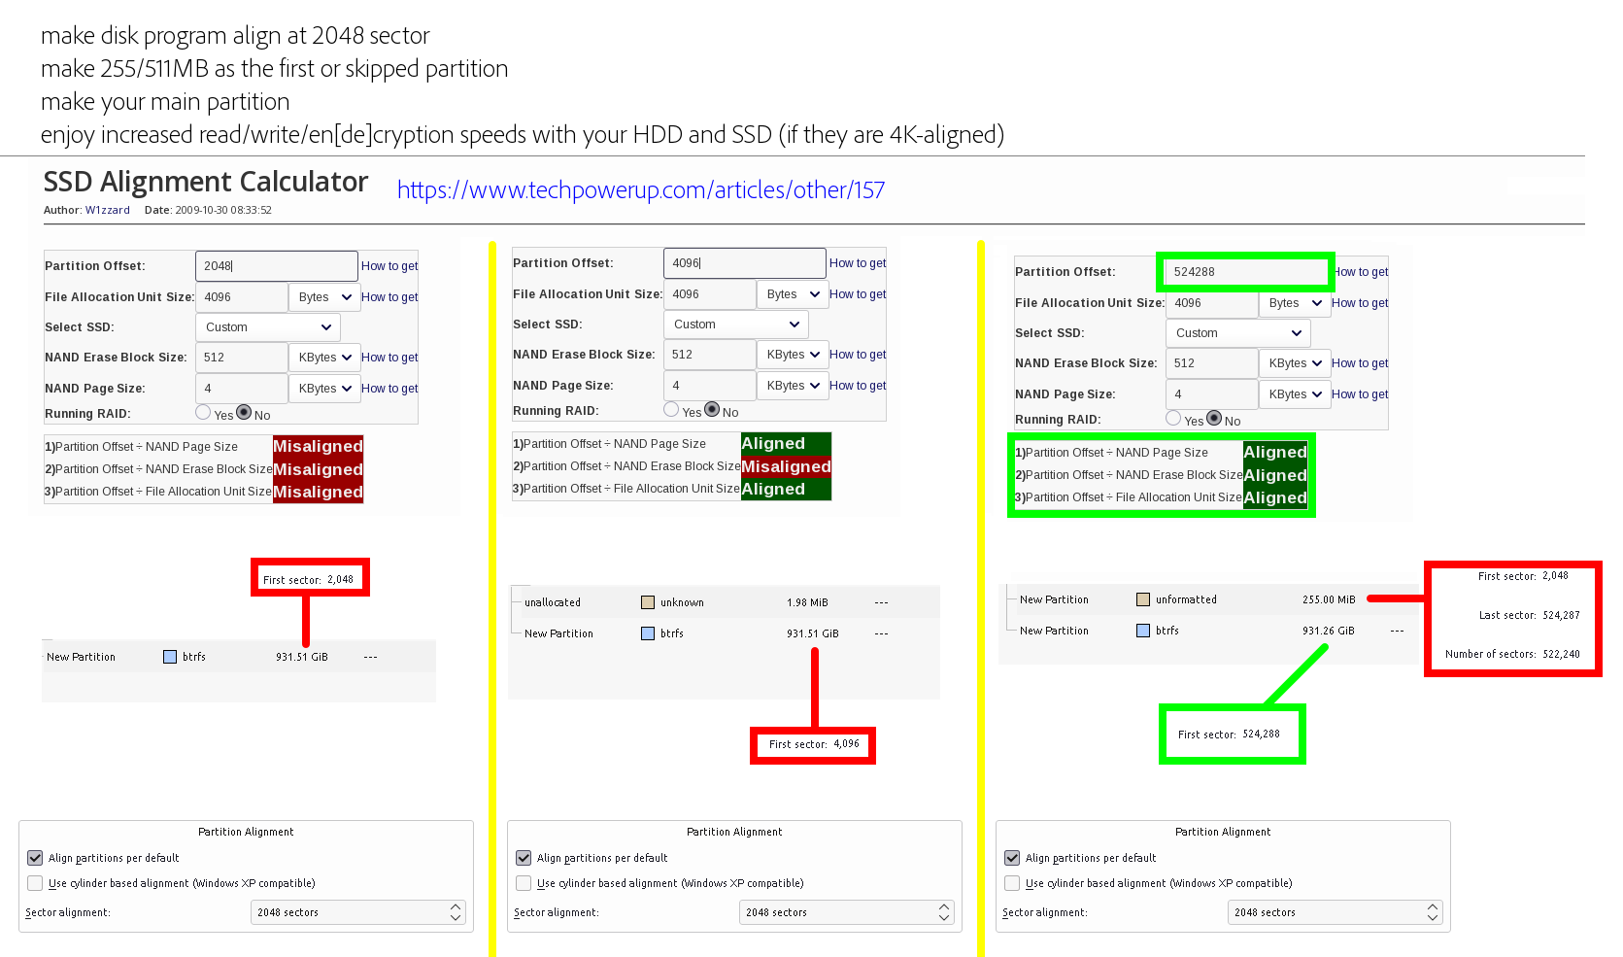Click the Sector alignment spinner arrows in the left panel
This screenshot has width=1623, height=957.
(456, 912)
